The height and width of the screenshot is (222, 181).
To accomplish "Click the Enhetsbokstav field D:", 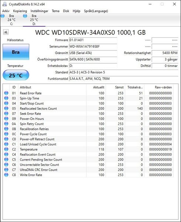I will (93, 66).
